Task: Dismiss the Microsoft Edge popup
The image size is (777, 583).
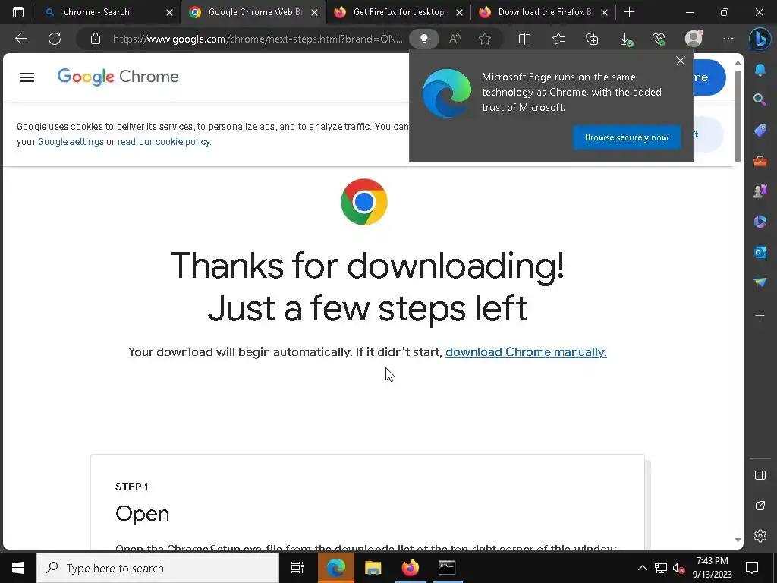Action: point(681,61)
